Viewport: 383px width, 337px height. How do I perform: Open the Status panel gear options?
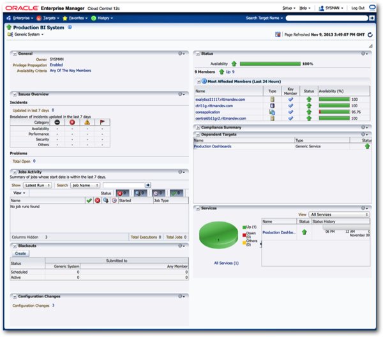364,54
